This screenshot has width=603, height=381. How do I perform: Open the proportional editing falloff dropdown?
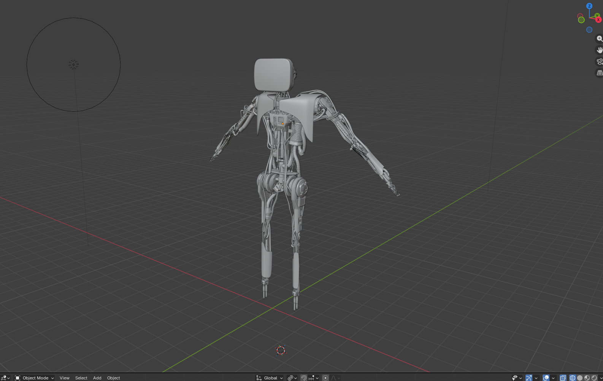(x=335, y=378)
